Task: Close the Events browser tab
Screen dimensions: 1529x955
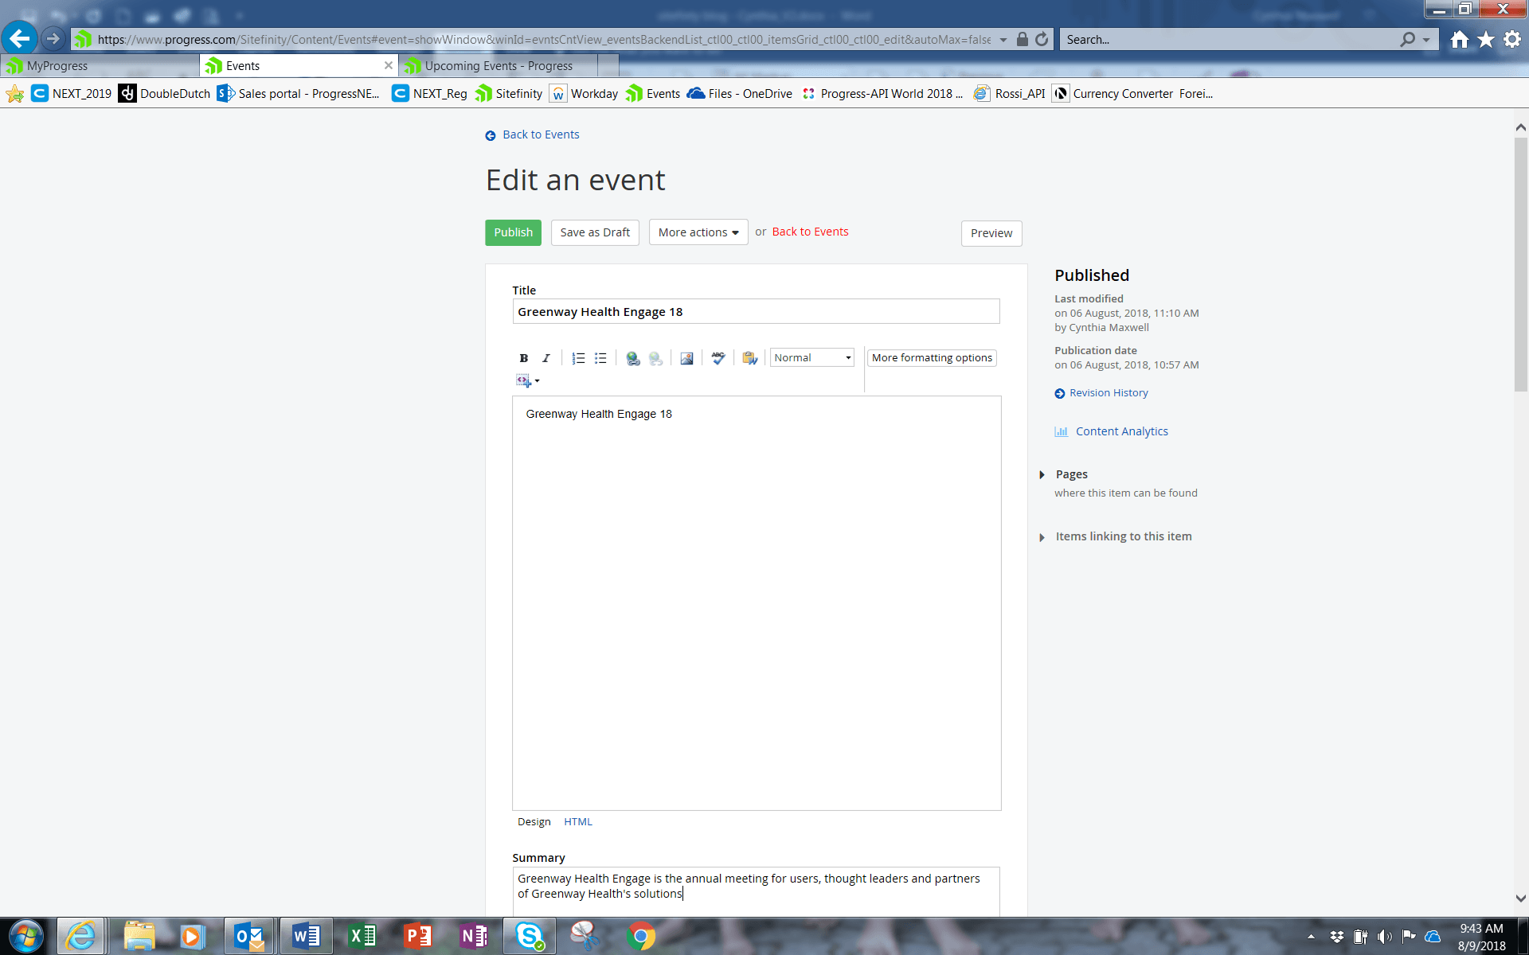Action: 388,65
